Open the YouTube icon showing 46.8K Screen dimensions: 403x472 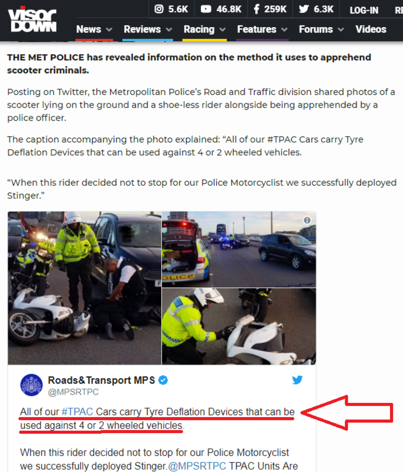[x=206, y=9]
